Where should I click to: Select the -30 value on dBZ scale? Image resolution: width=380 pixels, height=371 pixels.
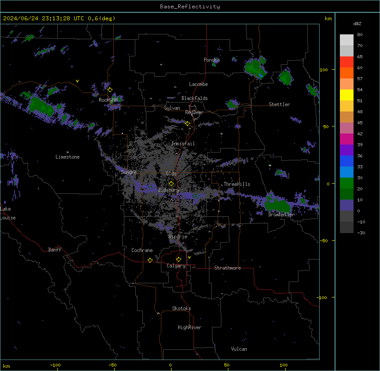coord(361,233)
